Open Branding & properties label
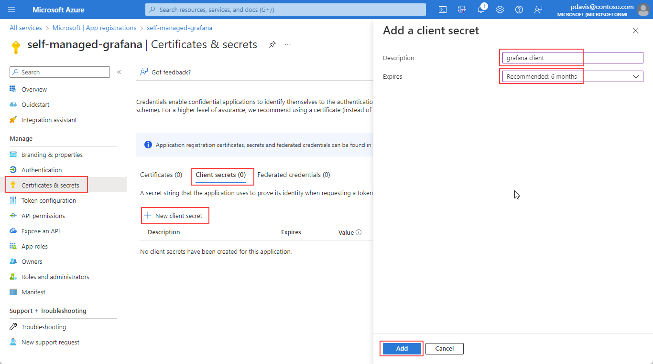This screenshot has width=653, height=364. coord(52,155)
